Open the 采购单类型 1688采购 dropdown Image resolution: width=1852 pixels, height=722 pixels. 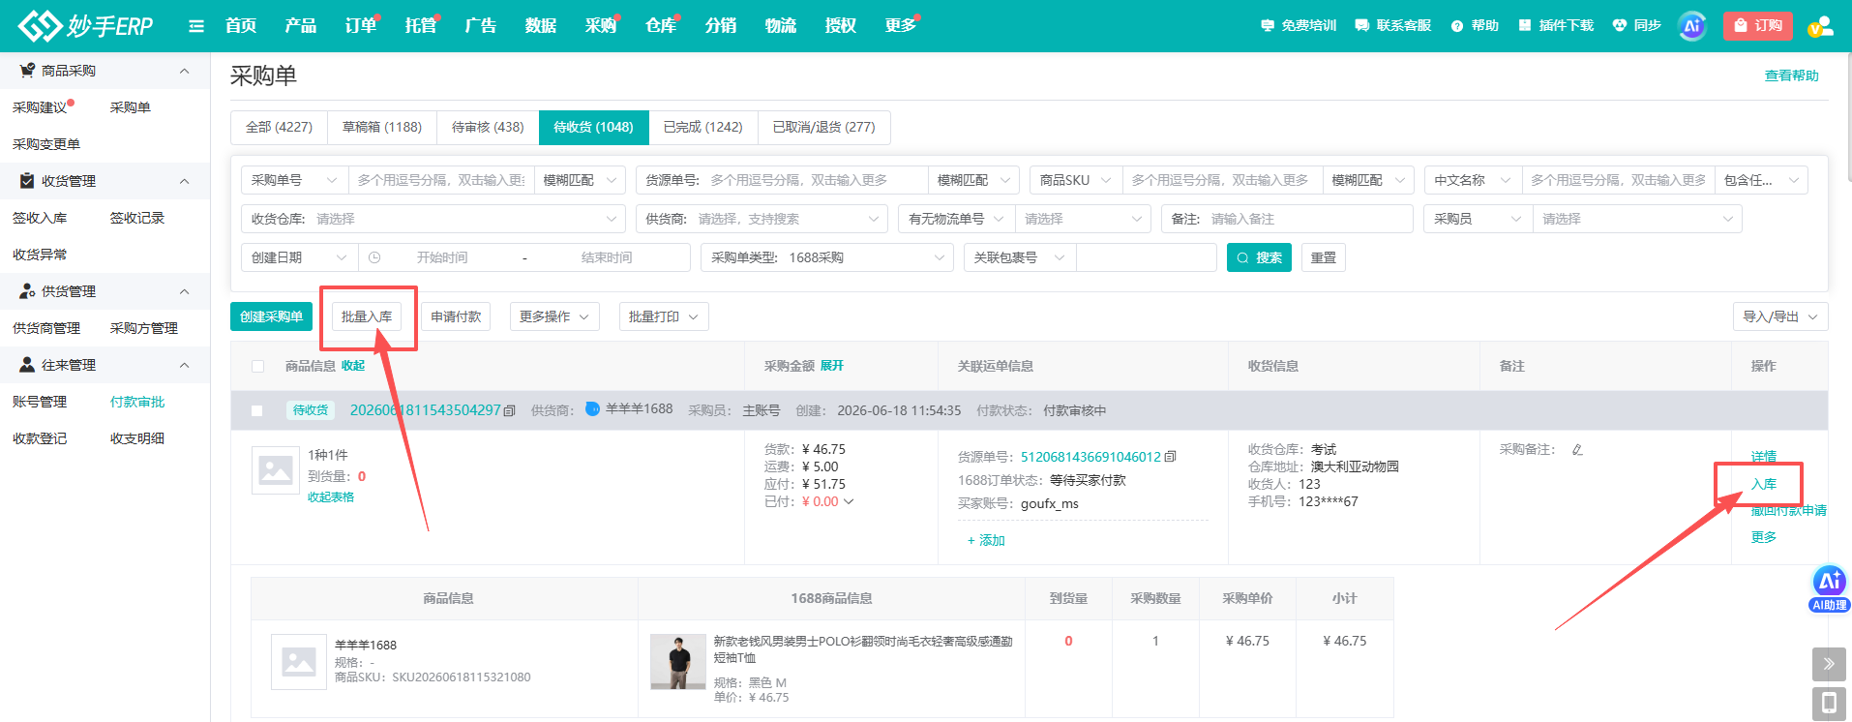pyautogui.click(x=827, y=257)
